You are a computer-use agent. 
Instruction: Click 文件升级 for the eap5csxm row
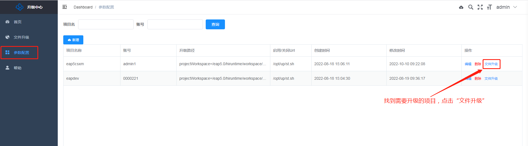tap(491, 64)
